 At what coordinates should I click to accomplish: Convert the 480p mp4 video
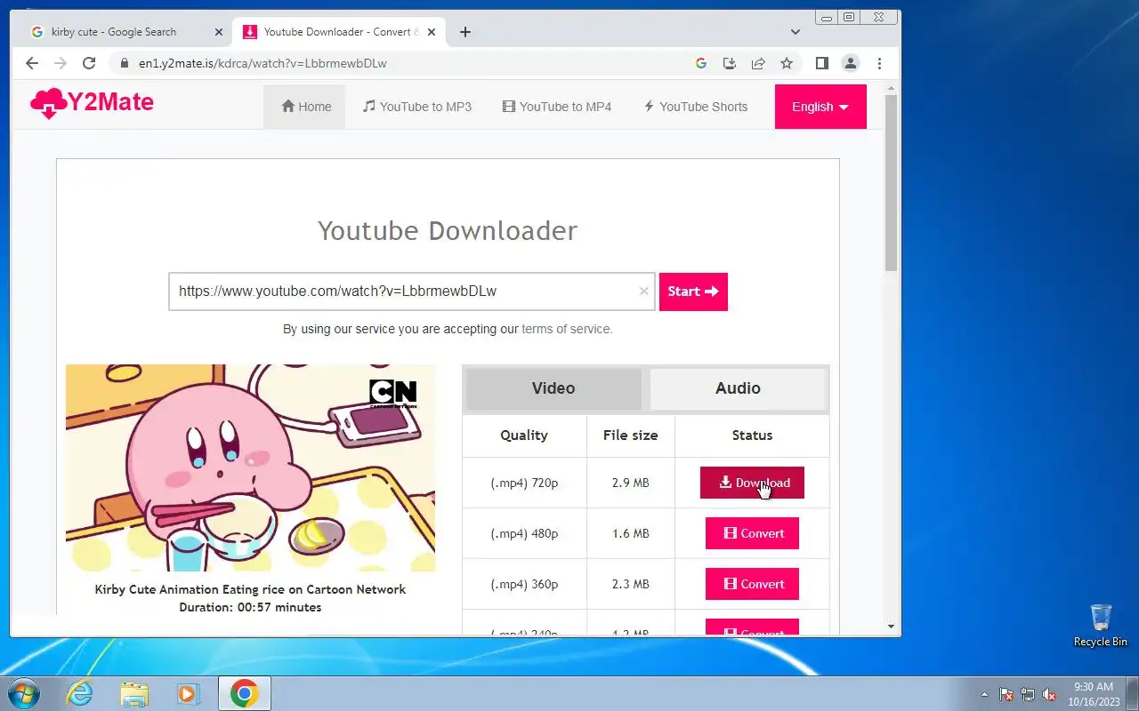(752, 533)
